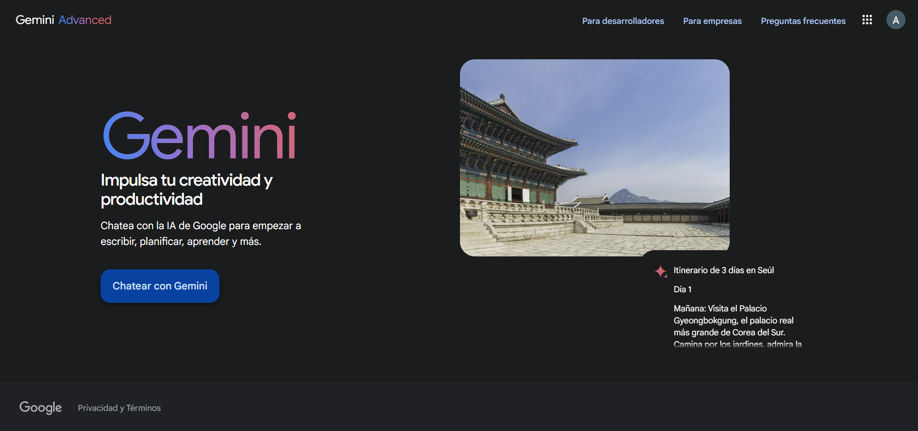The height and width of the screenshot is (431, 918).
Task: Click the account avatar labeled A
Action: coord(895,20)
